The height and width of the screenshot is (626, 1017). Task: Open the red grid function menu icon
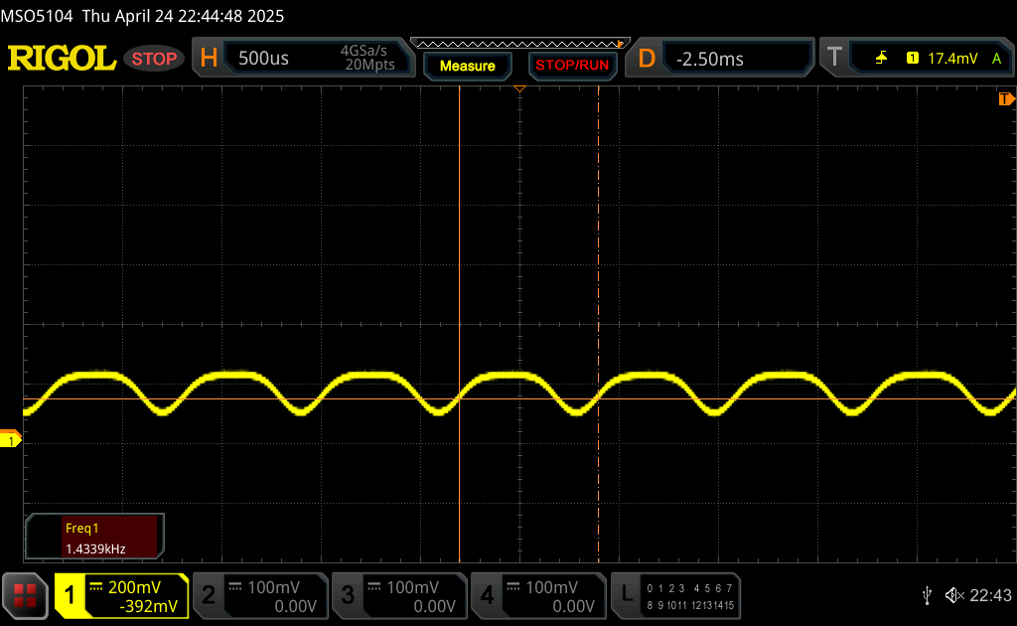[x=25, y=595]
